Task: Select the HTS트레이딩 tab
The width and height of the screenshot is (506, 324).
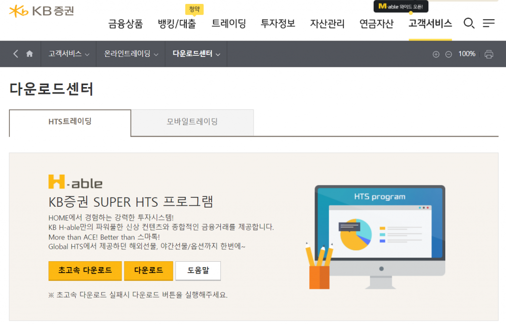Action: click(x=70, y=123)
